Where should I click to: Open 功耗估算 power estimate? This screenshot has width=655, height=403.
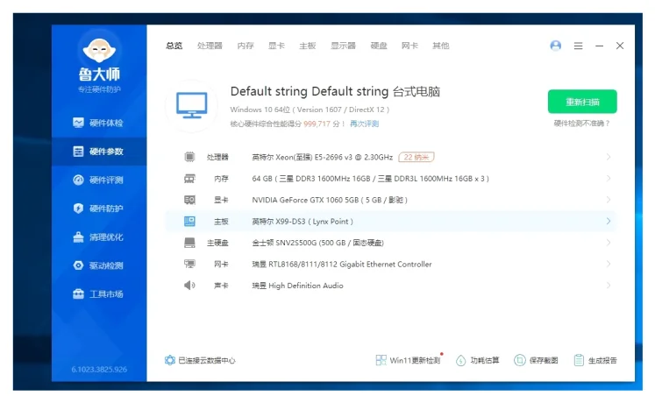tap(477, 360)
